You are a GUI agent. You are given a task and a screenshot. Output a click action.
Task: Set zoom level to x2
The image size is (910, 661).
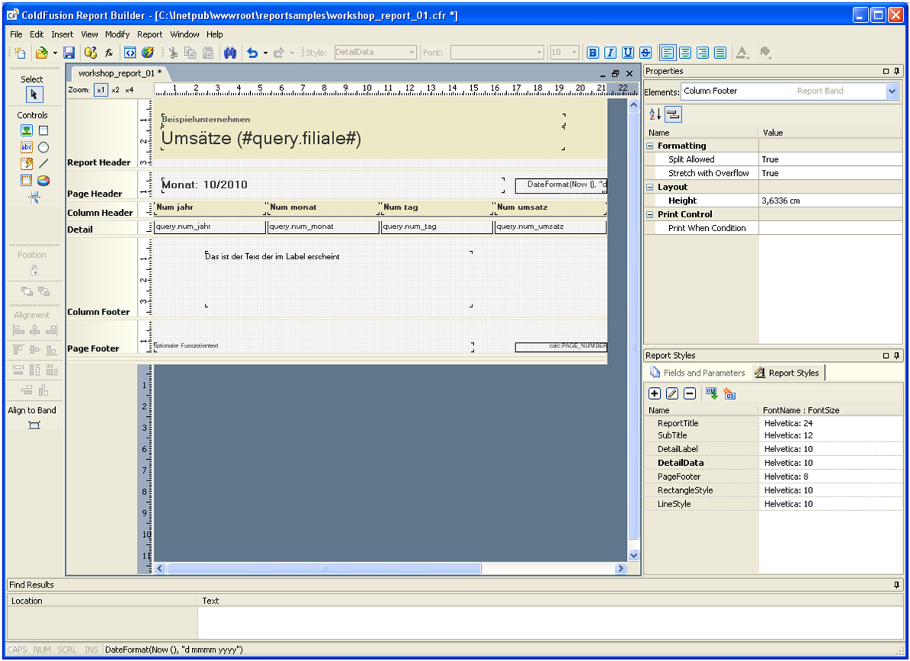point(115,90)
